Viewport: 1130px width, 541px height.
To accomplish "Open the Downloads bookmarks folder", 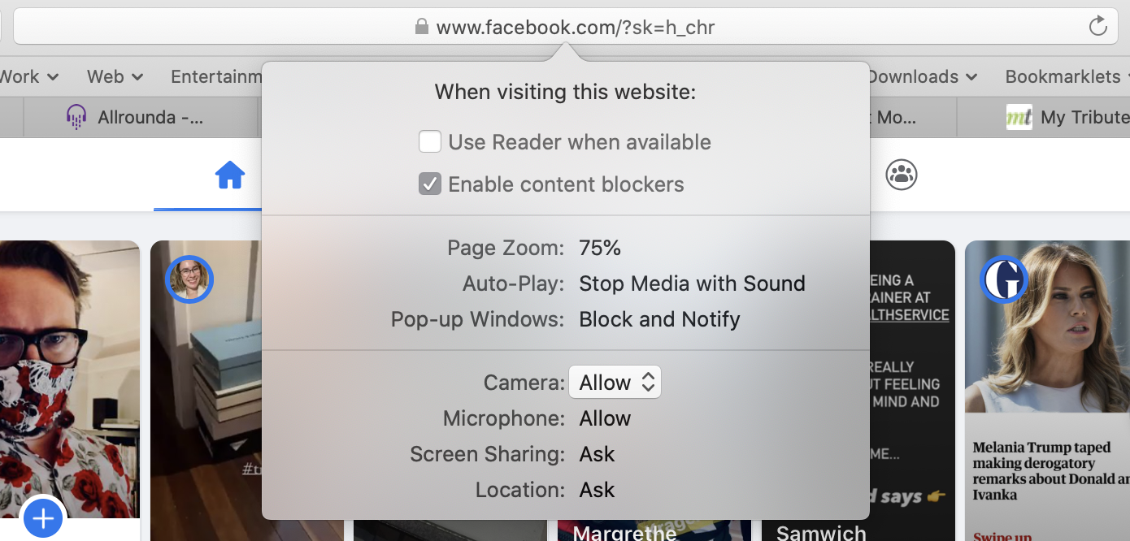I will 922,76.
